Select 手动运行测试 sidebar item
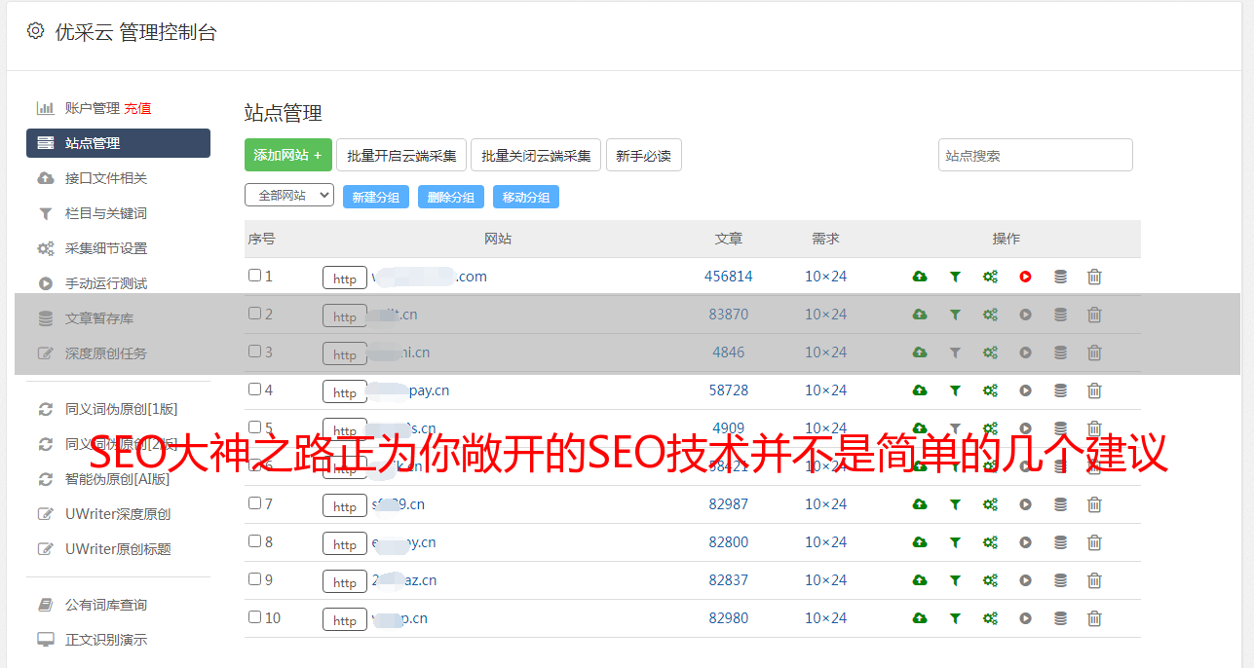The image size is (1254, 668). tap(106, 283)
